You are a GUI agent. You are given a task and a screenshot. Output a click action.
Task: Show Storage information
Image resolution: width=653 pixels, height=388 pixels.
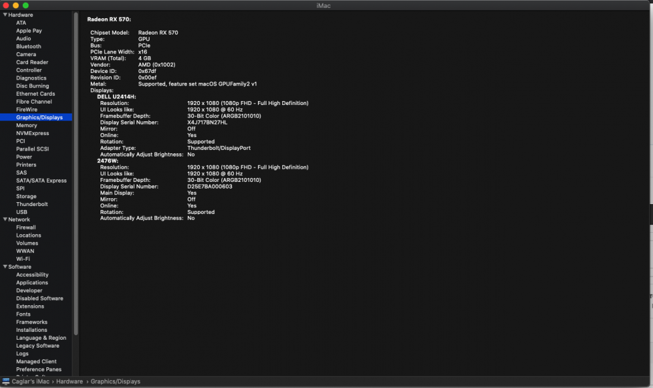pyautogui.click(x=26, y=196)
